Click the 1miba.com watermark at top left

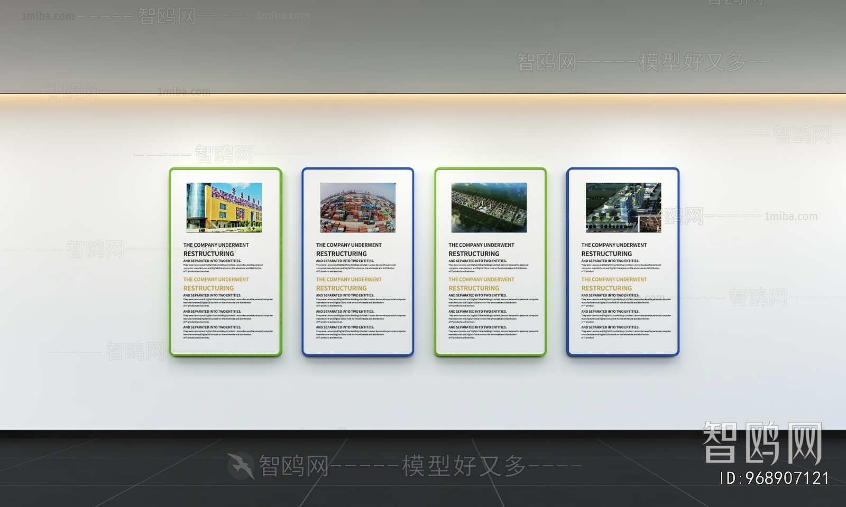pos(48,16)
